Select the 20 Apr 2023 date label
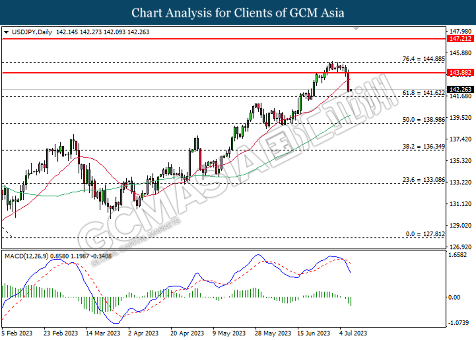The image size is (476, 340). pyautogui.click(x=187, y=333)
